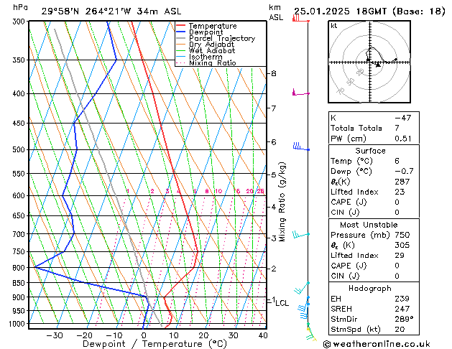This screenshot has height=349, width=452.
Task: Click the 'Totals Totals' row label
Action: pos(356,128)
